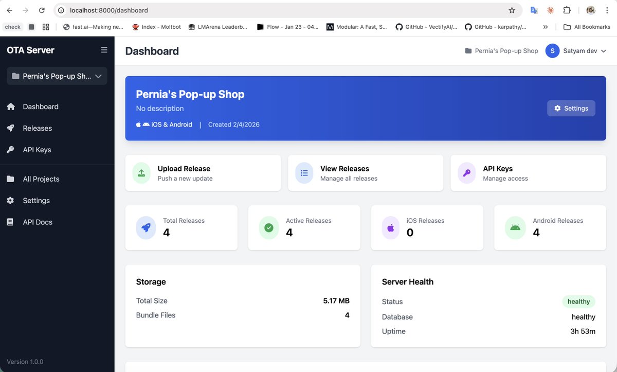617x372 pixels.
Task: Click the blue S user avatar
Action: 552,50
